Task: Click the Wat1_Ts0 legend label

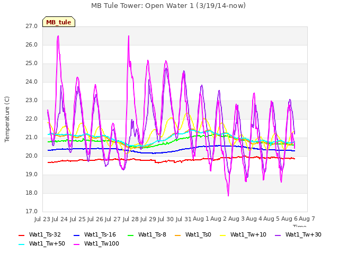Action: coord(198,234)
